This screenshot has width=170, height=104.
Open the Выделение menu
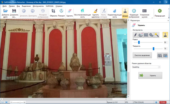[26, 6]
